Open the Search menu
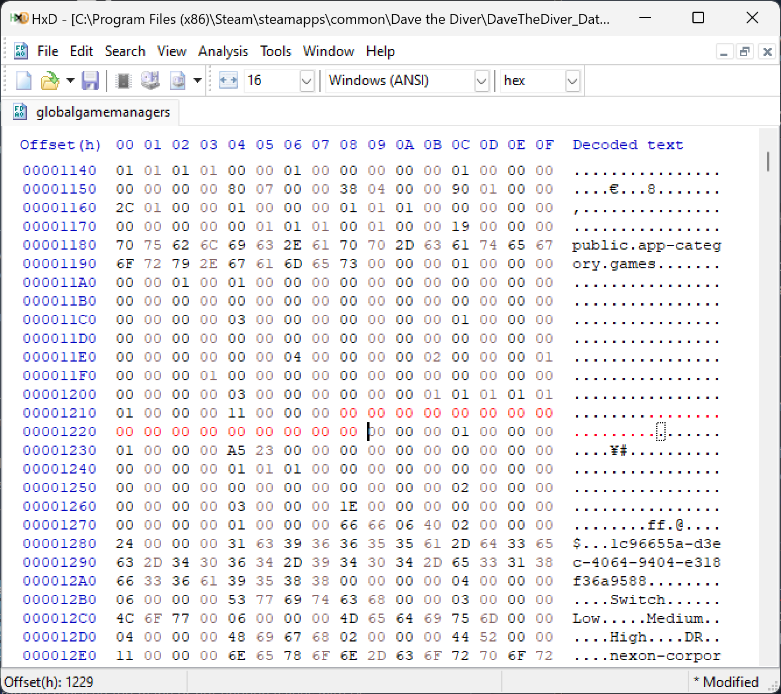This screenshot has height=694, width=781. click(125, 51)
